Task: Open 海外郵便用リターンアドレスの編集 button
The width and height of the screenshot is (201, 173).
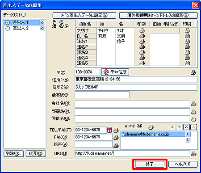Action: point(159,15)
